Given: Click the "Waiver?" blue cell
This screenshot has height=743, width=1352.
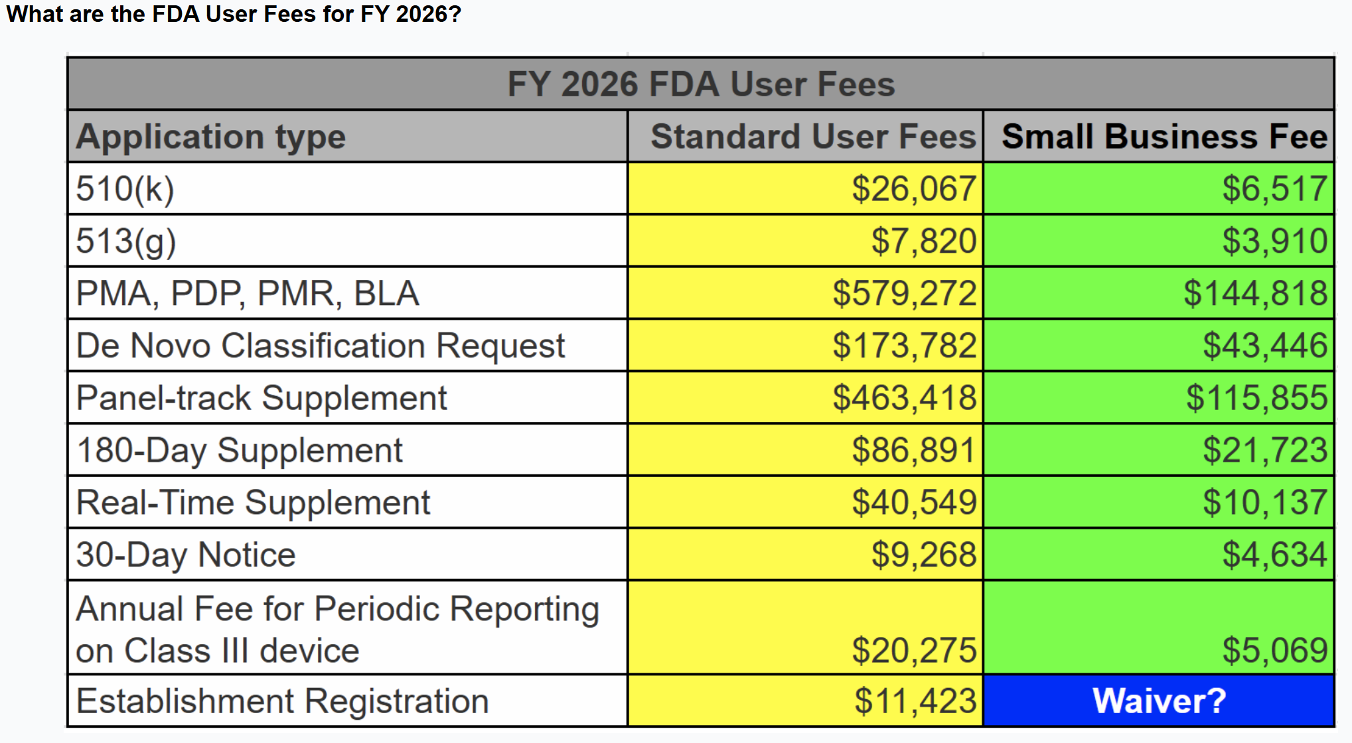Looking at the screenshot, I should (1158, 701).
